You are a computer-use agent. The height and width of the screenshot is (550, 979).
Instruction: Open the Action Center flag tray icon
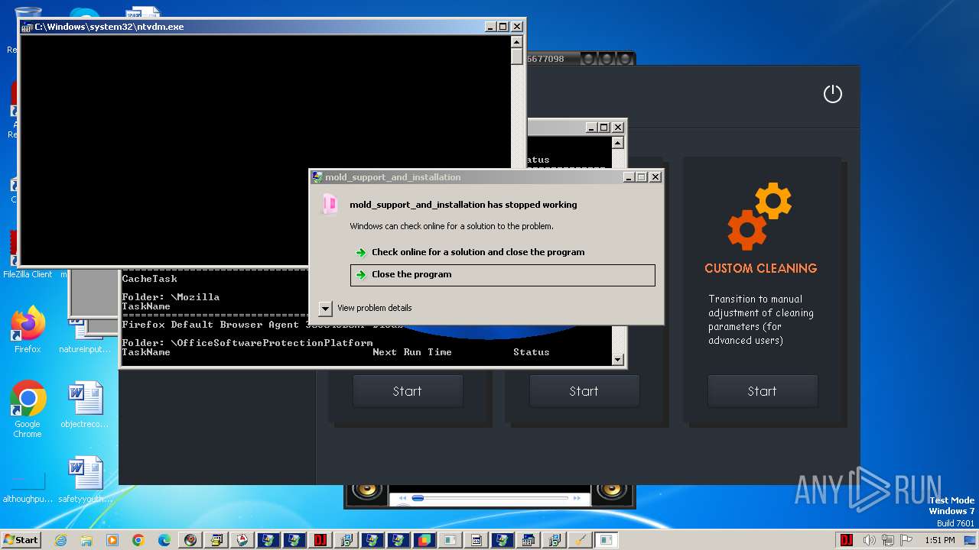tap(906, 540)
